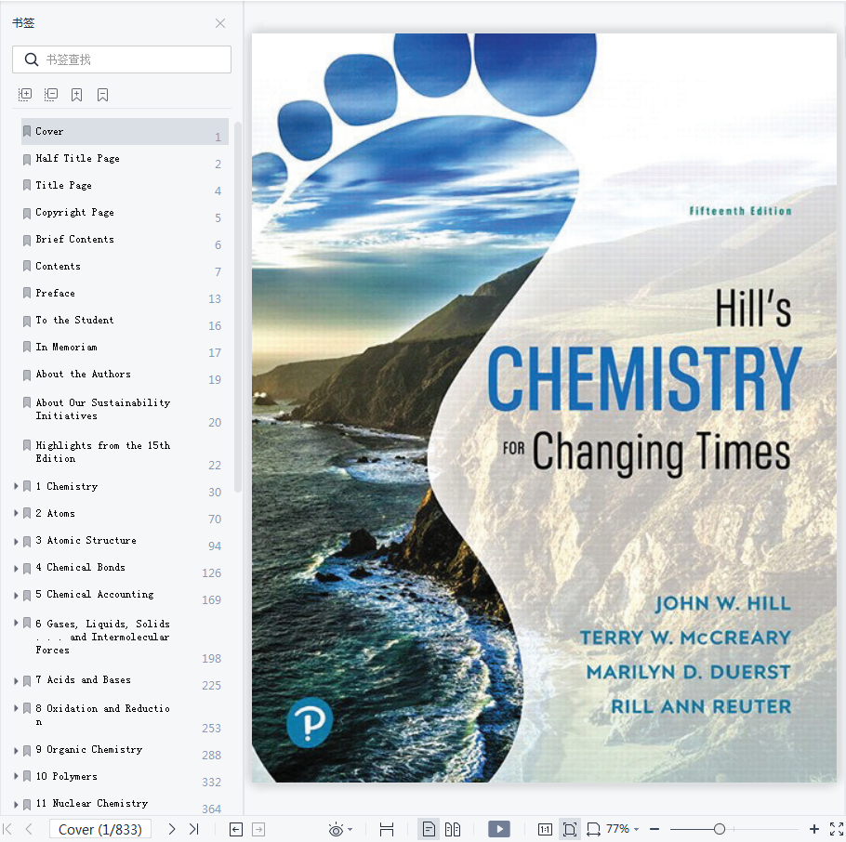
Task: Click the bookmark icon beside Copyright Page
Action: click(27, 213)
